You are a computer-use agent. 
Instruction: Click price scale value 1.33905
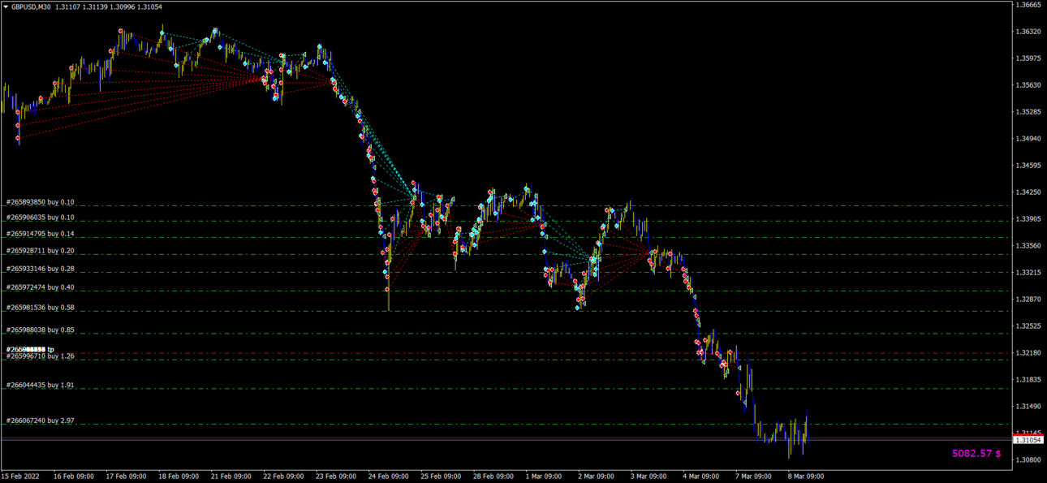coord(1028,219)
